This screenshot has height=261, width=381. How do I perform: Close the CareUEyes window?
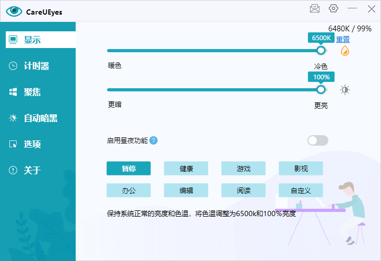[371, 9]
